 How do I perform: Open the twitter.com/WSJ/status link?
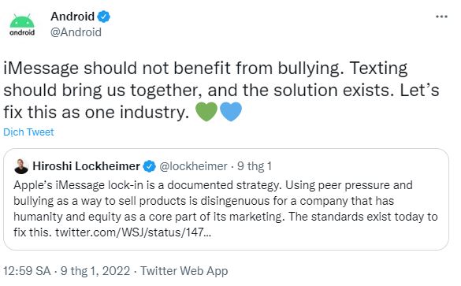point(133,232)
